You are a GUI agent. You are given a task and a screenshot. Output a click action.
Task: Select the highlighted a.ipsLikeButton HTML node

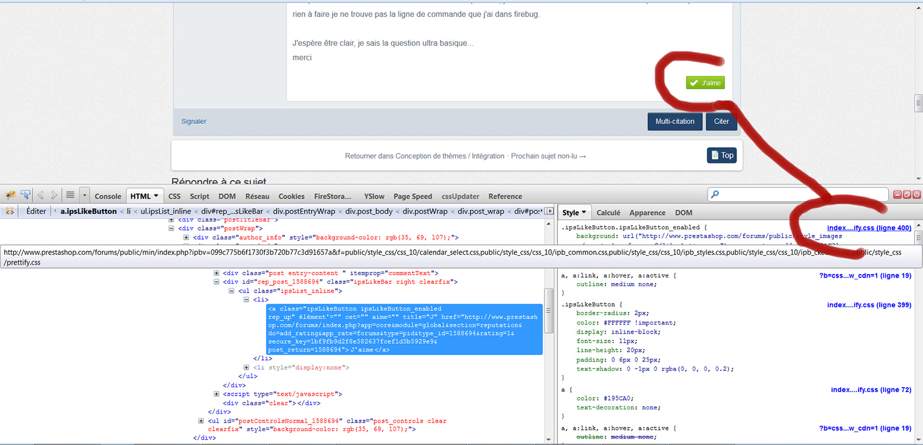coord(404,329)
